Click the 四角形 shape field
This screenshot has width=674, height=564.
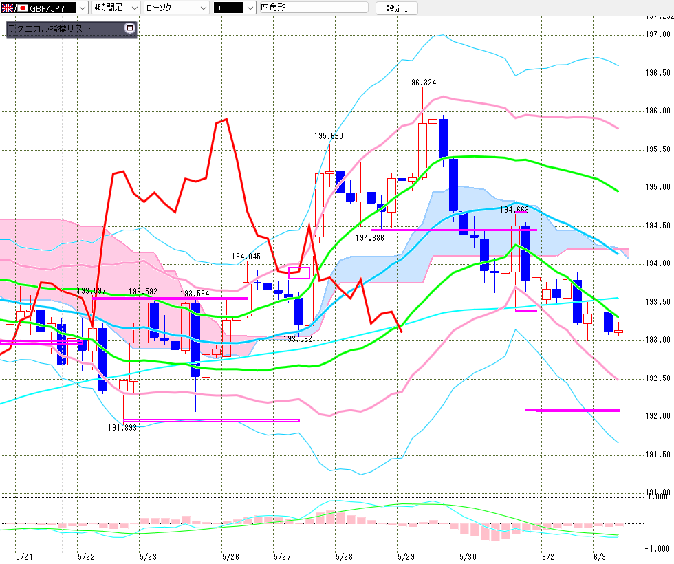314,8
